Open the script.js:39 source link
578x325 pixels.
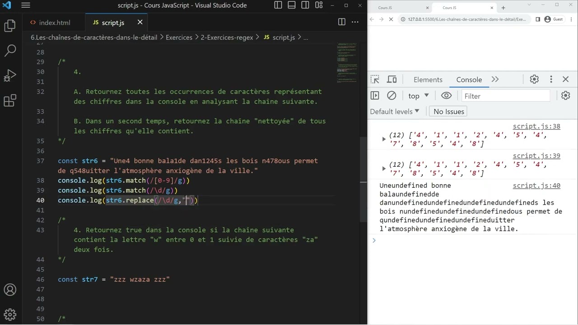(536, 156)
